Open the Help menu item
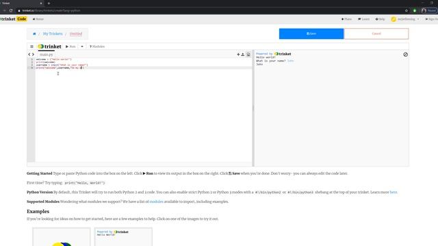 tap(381, 19)
